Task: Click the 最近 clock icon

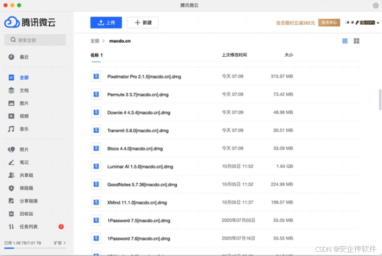Action: [11, 57]
